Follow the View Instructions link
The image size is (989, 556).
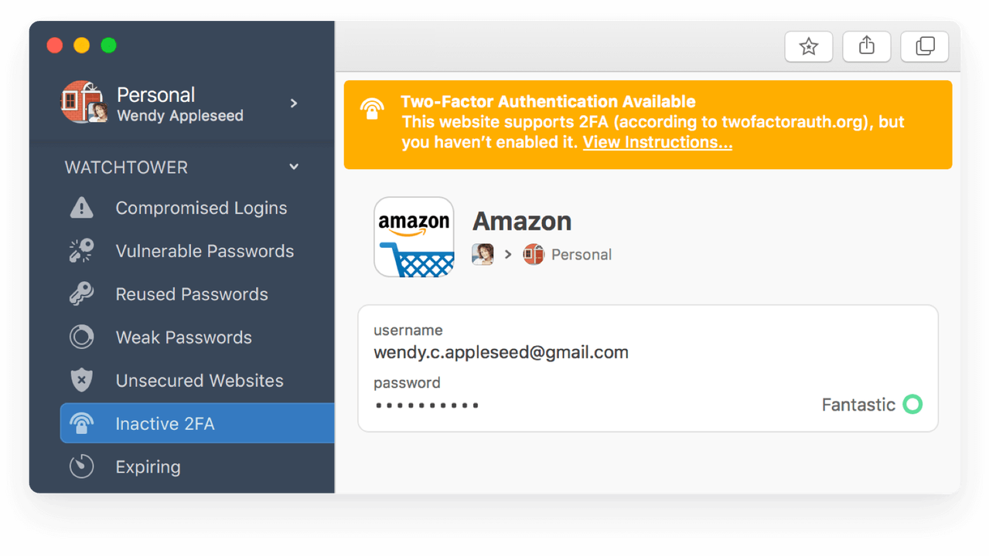coord(657,142)
